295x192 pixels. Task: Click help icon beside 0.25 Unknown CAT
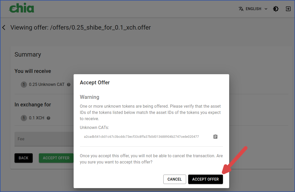[69, 85]
